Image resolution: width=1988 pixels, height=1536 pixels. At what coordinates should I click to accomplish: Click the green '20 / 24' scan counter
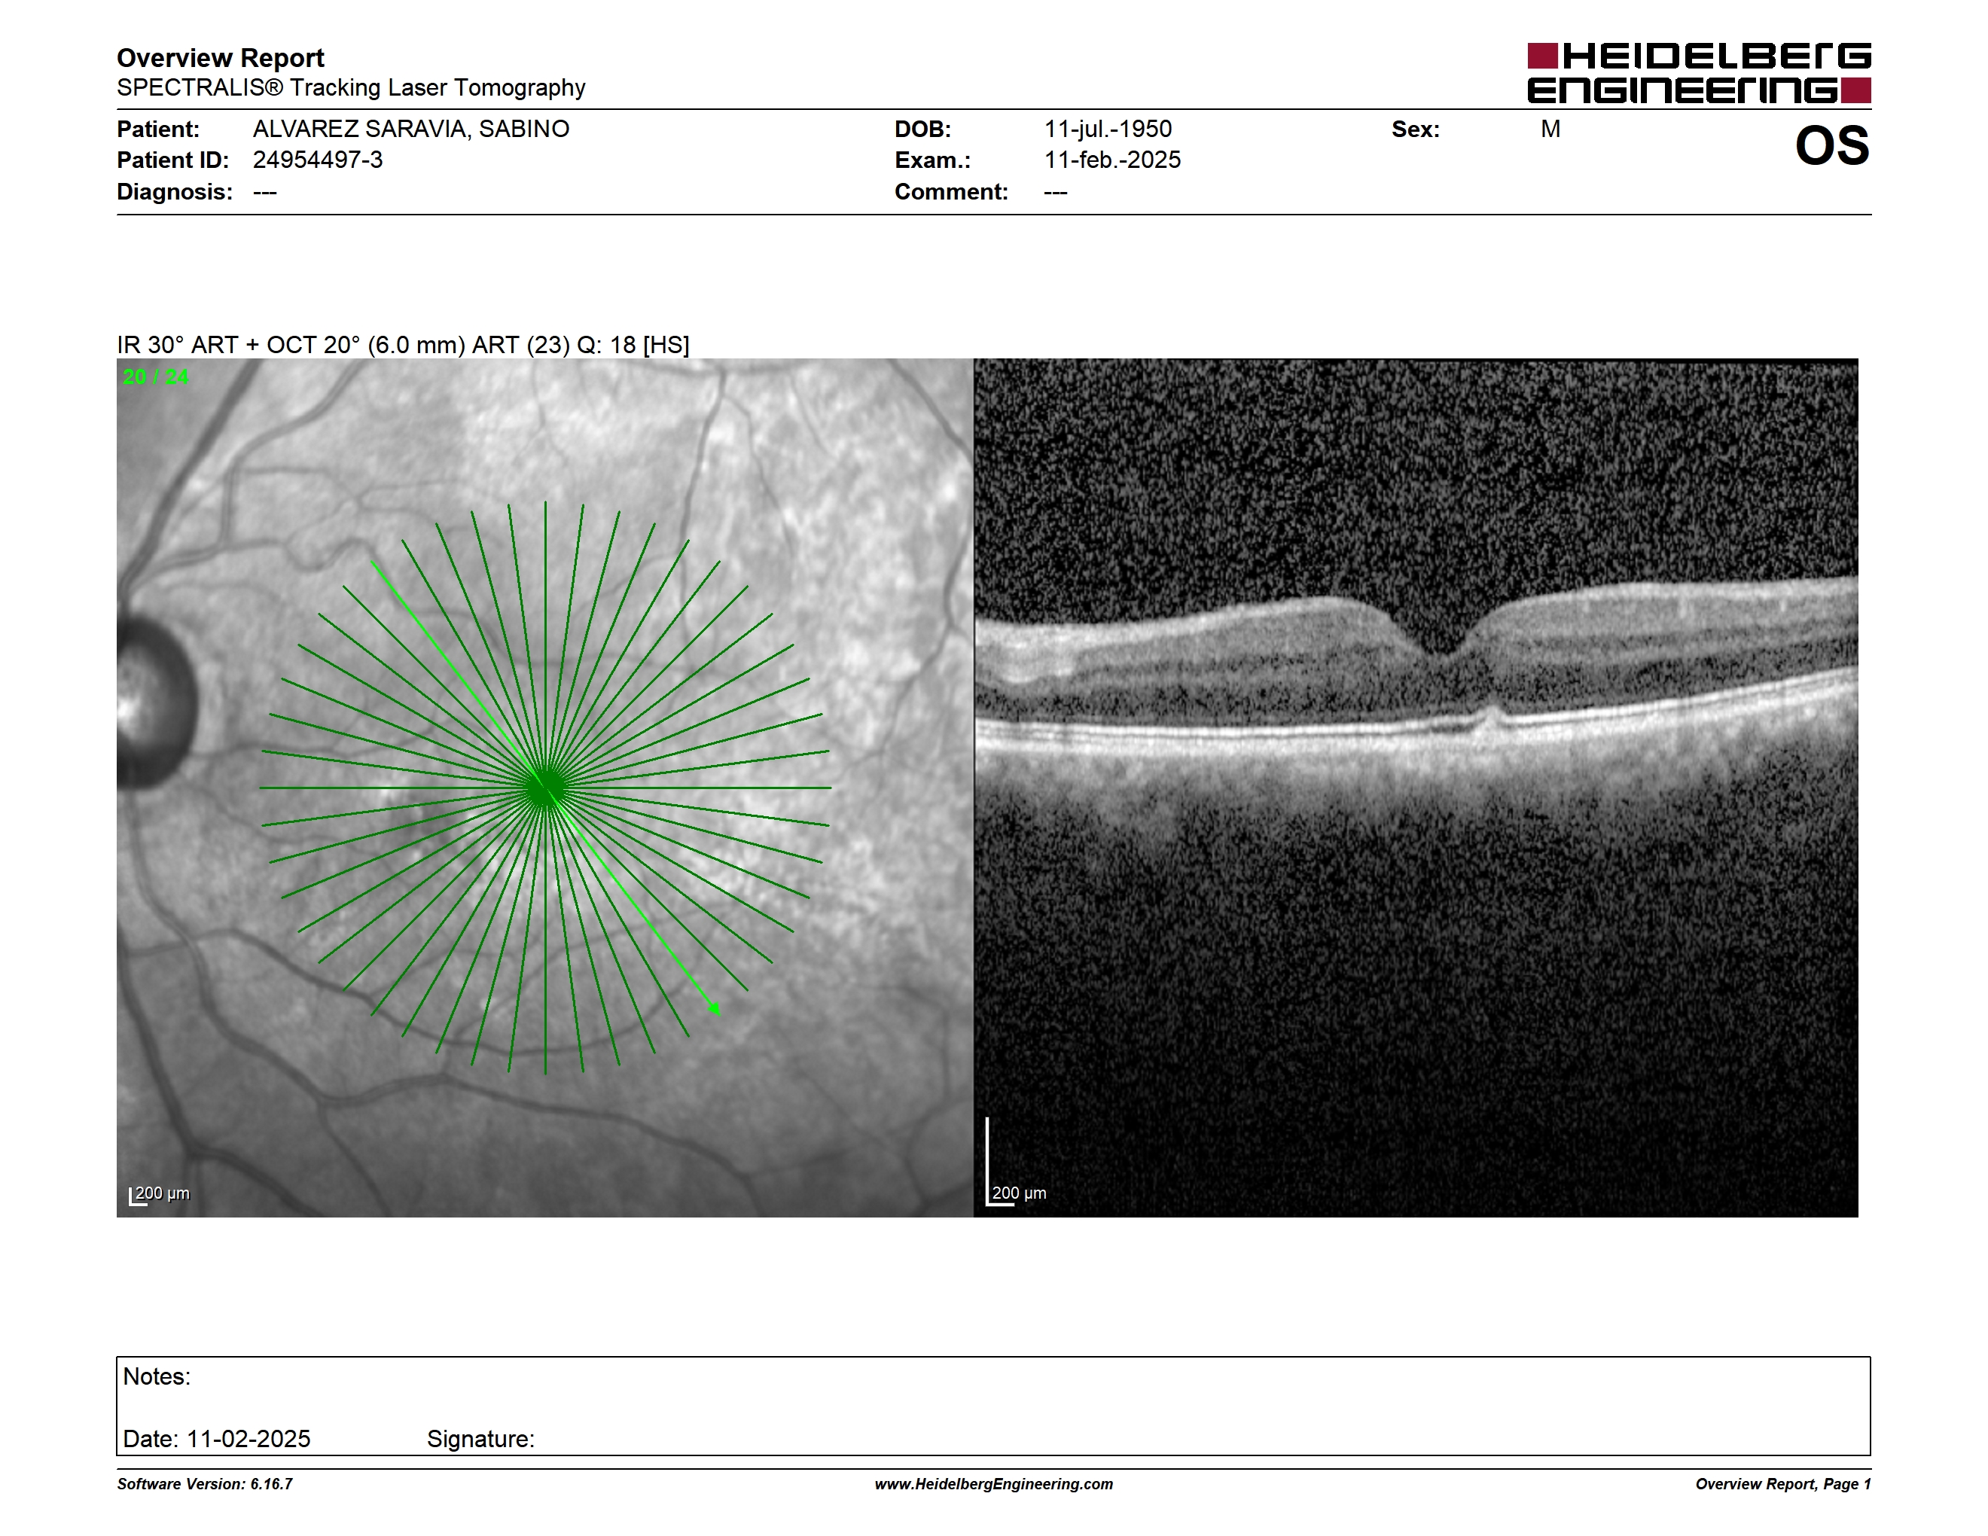(x=156, y=376)
